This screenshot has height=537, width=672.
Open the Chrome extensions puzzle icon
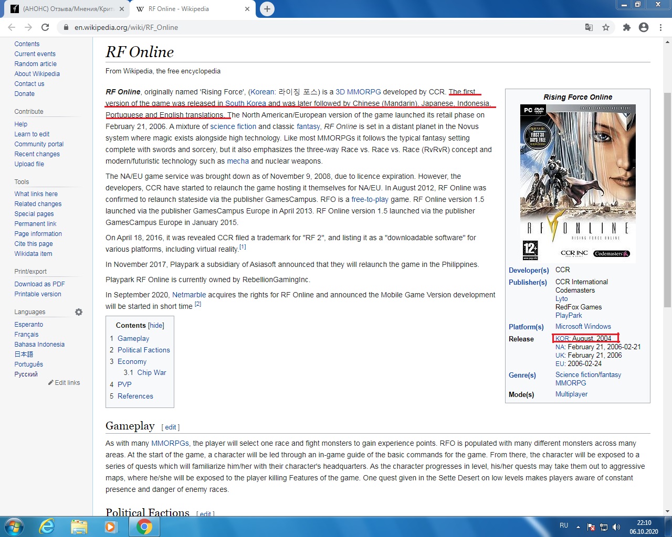(626, 27)
